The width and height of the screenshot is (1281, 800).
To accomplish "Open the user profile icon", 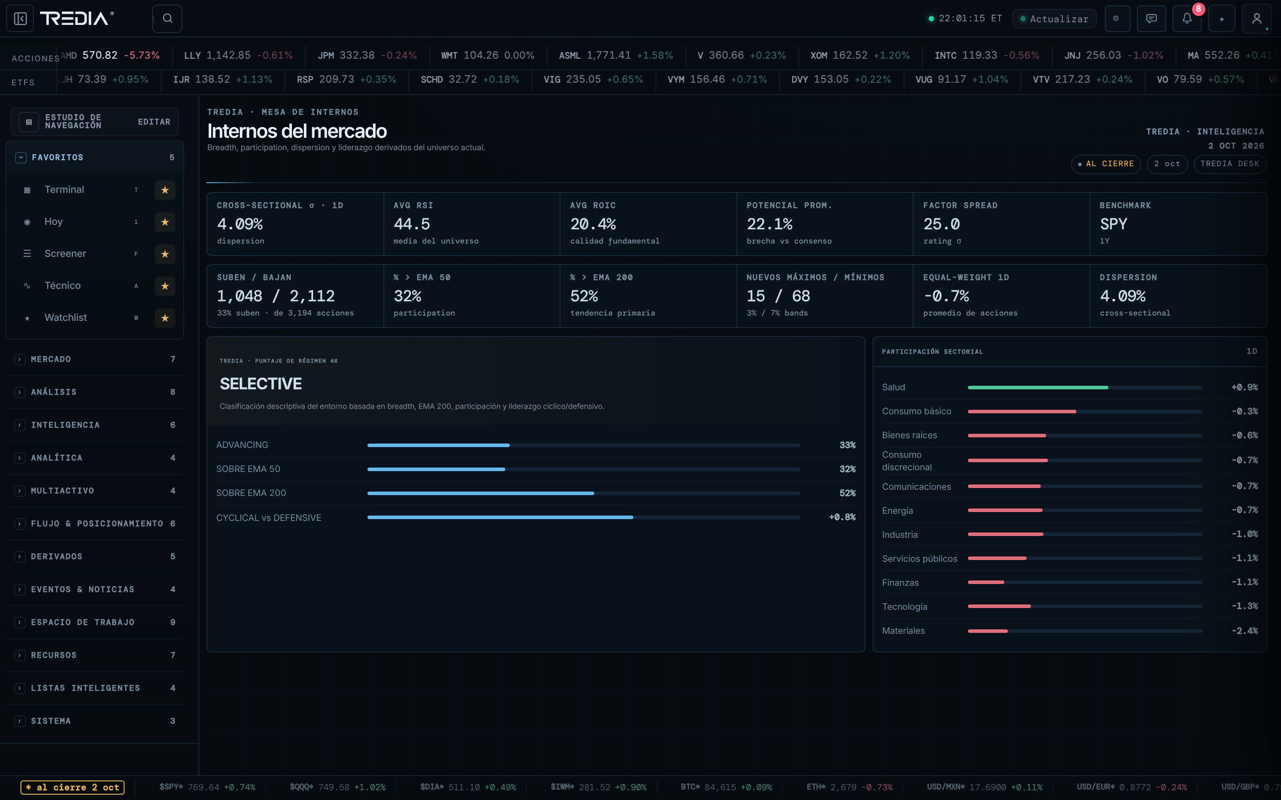I will coord(1257,19).
